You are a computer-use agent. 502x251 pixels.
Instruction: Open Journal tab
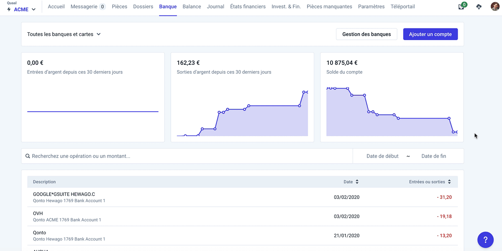[x=215, y=7]
